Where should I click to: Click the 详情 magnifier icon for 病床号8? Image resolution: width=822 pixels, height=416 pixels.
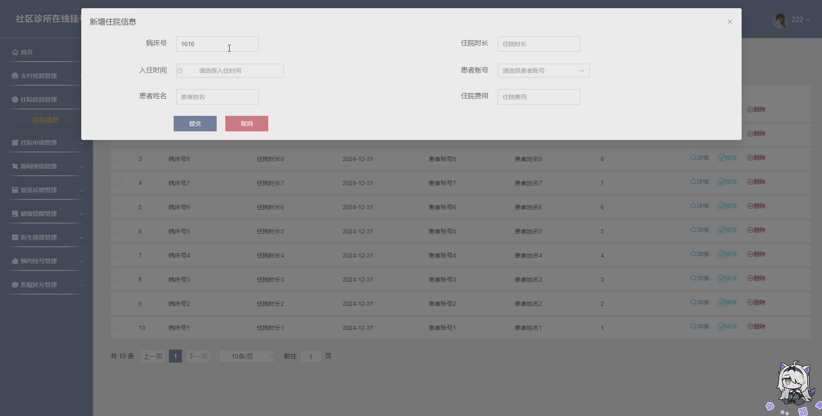click(692, 157)
